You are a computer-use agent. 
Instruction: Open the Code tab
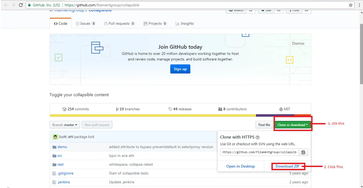click(x=60, y=24)
